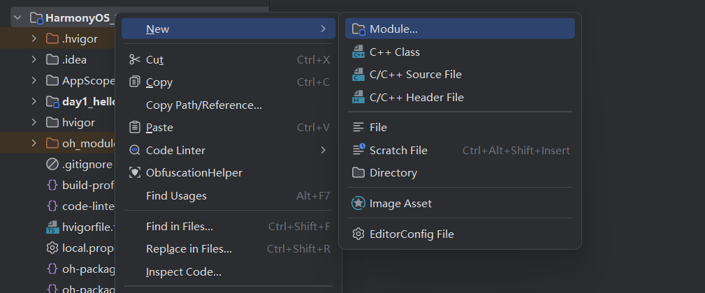Select Find Usages
Image resolution: width=705 pixels, height=293 pixels.
pyautogui.click(x=228, y=195)
